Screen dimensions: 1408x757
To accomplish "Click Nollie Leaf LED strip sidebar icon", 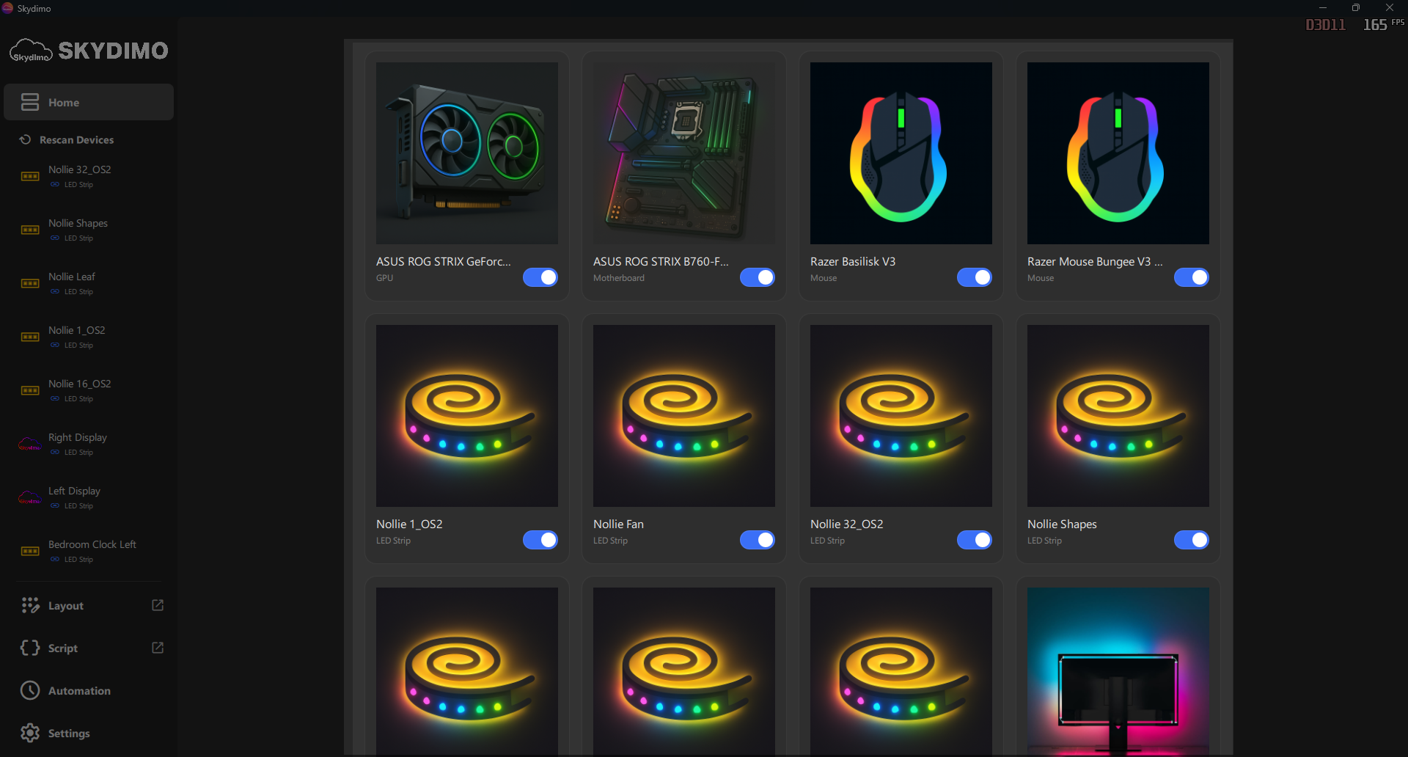I will point(30,283).
